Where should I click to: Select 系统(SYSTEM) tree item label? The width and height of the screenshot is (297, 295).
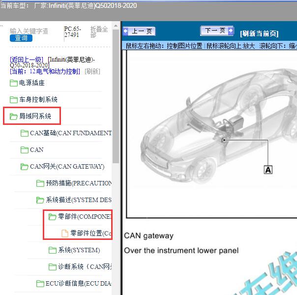(79, 250)
